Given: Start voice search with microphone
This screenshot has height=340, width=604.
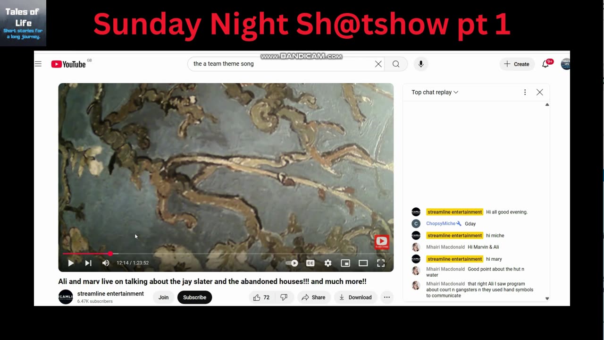Looking at the screenshot, I should [421, 64].
